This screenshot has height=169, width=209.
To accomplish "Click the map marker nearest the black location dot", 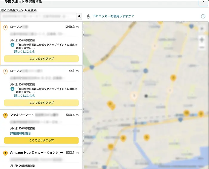I will (x=134, y=96).
